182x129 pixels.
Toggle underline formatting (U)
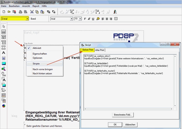[93, 19]
